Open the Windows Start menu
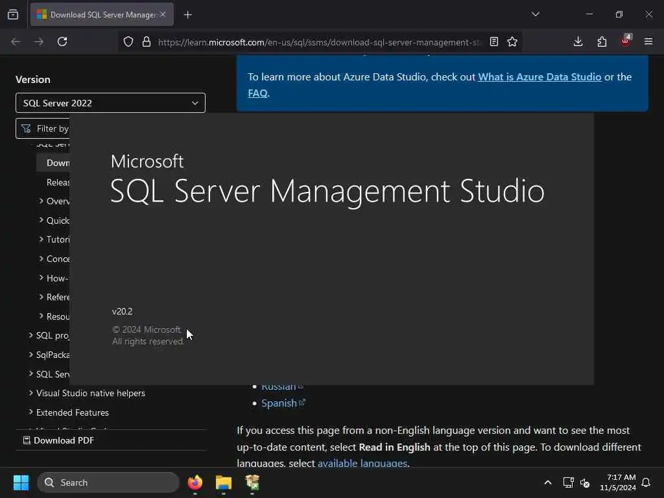This screenshot has width=664, height=498. click(x=21, y=482)
